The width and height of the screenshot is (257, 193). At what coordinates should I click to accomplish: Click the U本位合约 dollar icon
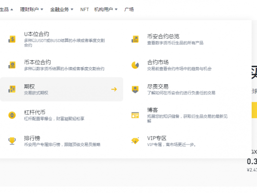(x=12, y=39)
